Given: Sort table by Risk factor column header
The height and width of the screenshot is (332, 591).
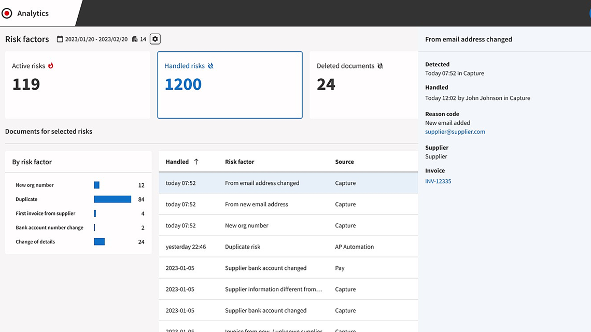Looking at the screenshot, I should coord(240,162).
